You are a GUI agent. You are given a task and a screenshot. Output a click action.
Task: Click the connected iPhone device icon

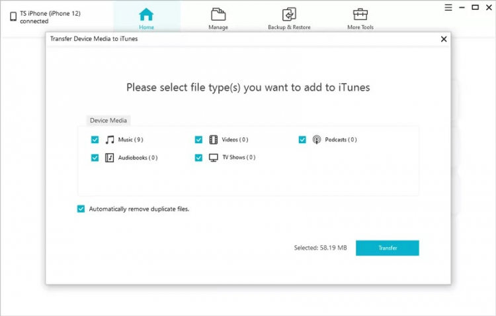(13, 17)
